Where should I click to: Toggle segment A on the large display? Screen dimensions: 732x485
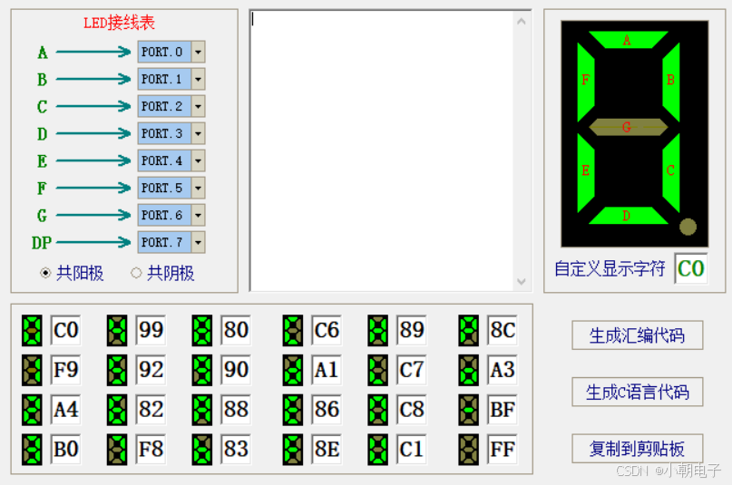(628, 40)
